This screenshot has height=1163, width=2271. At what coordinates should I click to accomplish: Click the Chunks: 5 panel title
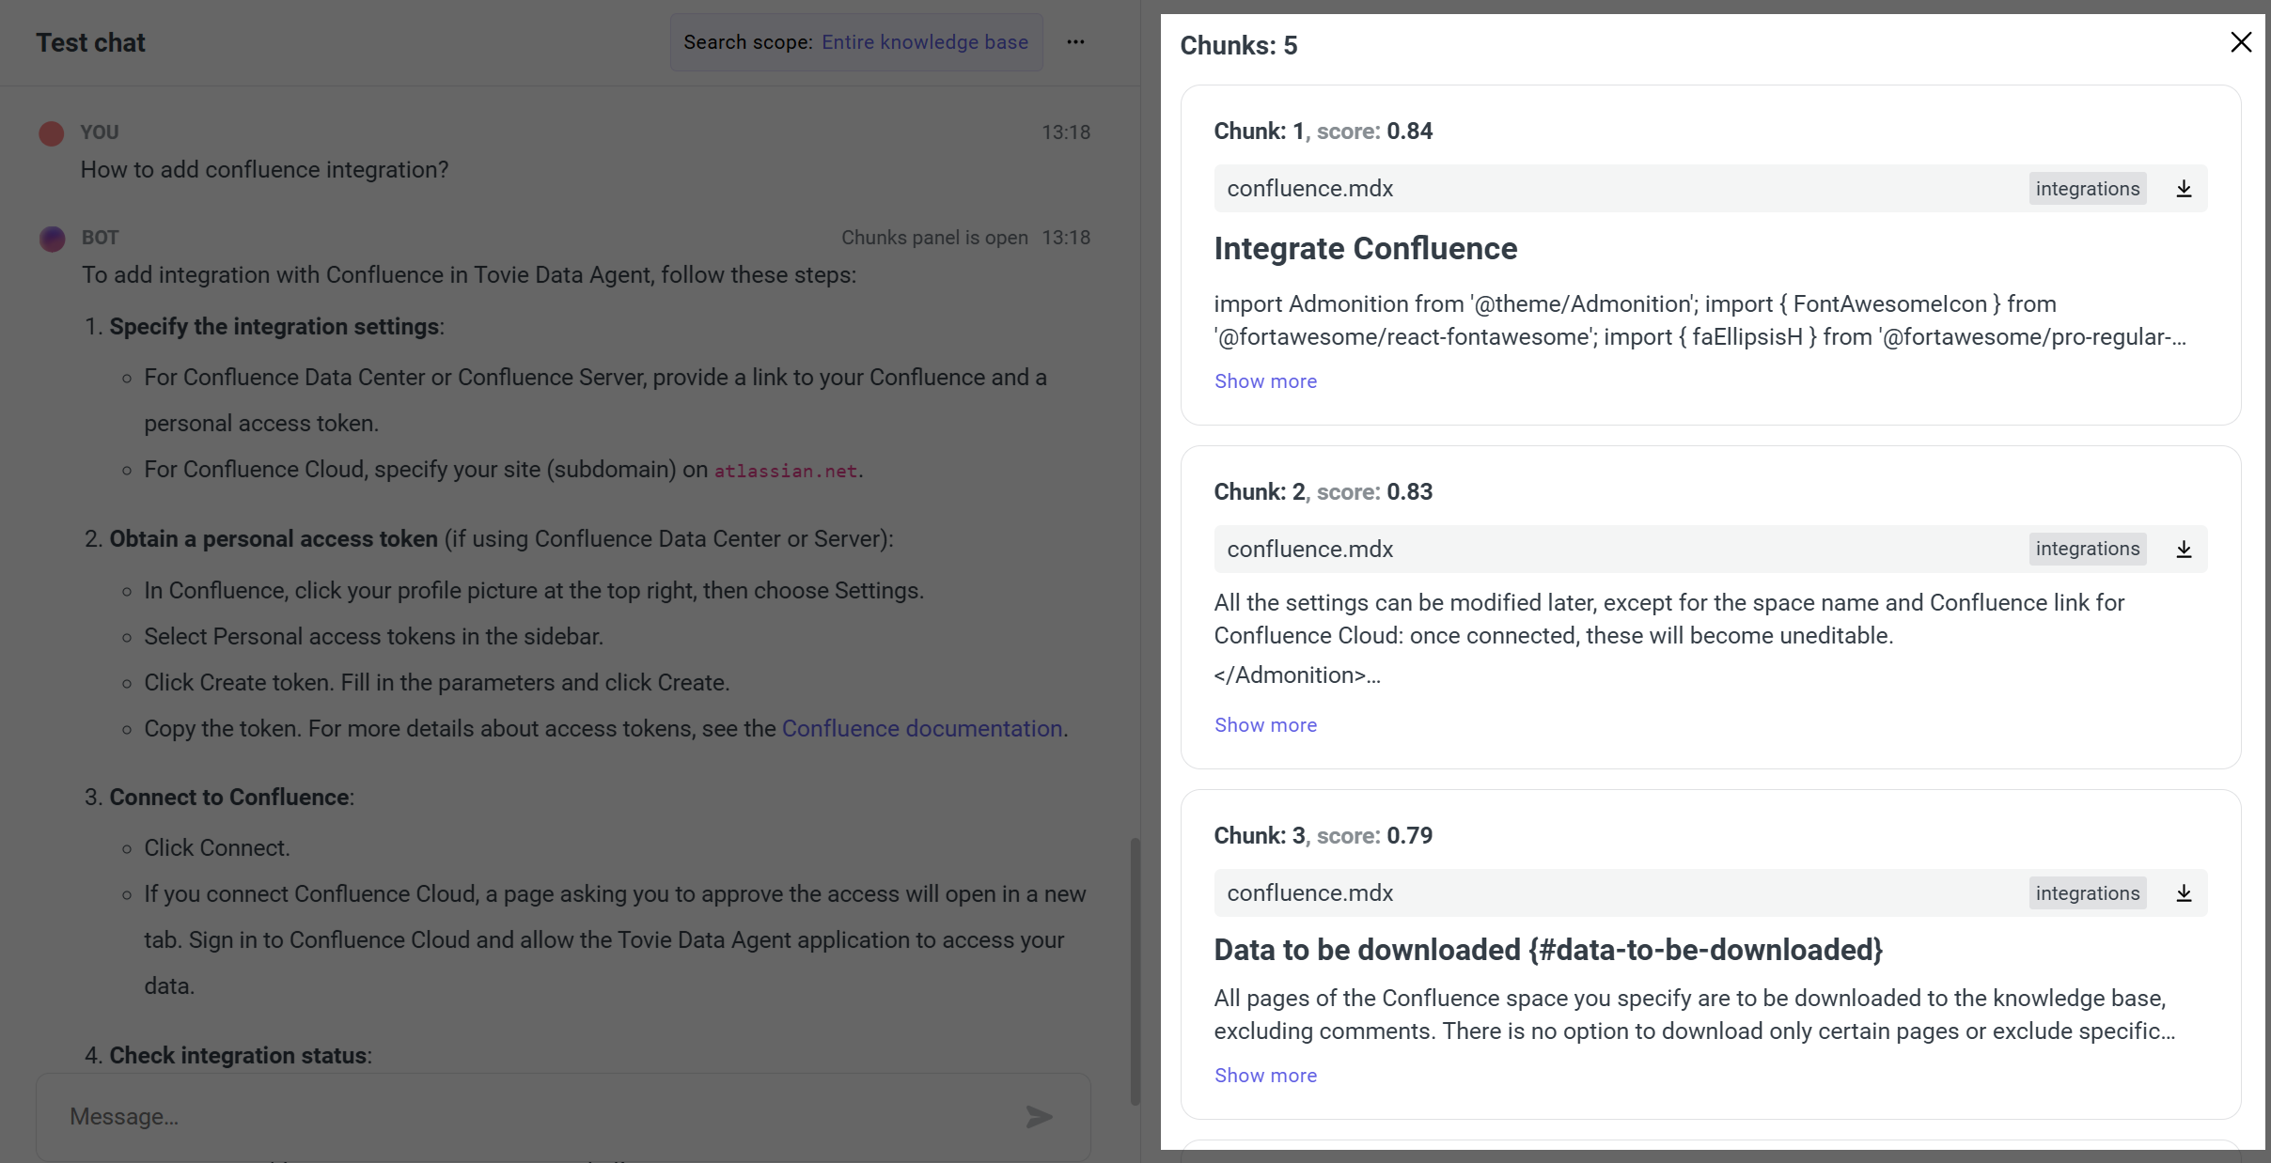[x=1239, y=45]
